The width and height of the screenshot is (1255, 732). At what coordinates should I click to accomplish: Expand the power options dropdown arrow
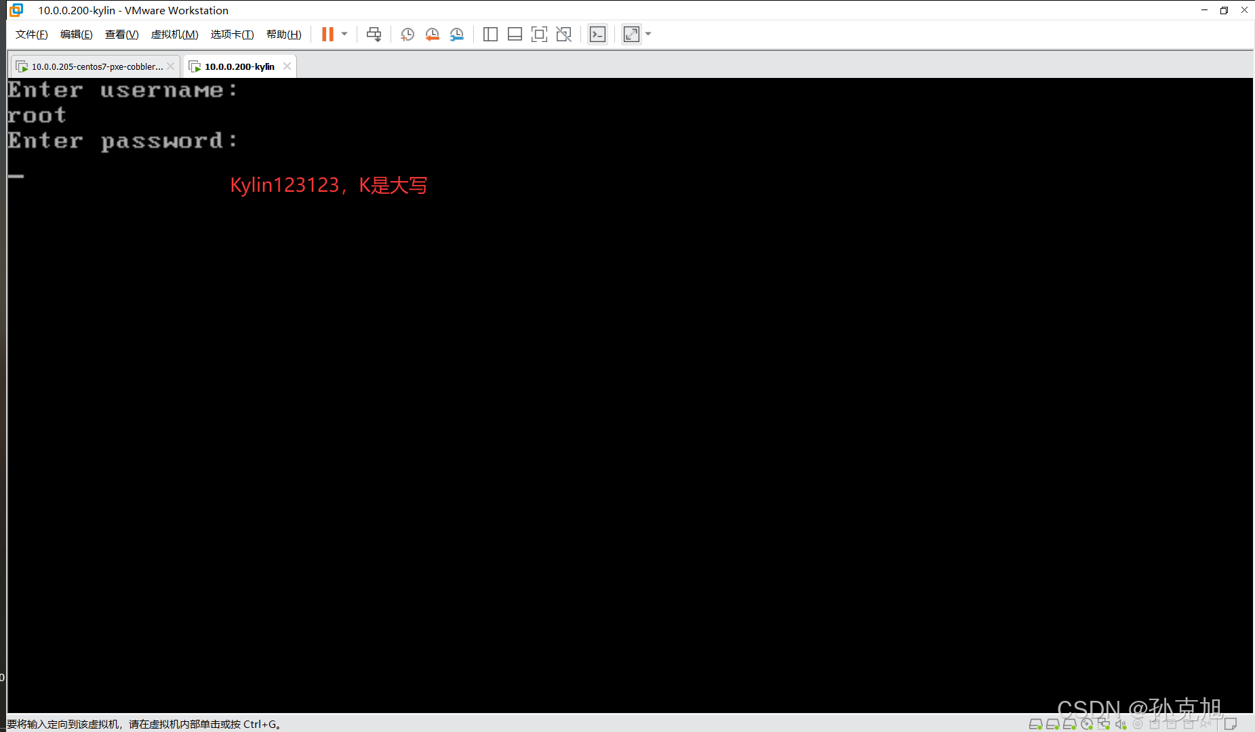coord(344,34)
